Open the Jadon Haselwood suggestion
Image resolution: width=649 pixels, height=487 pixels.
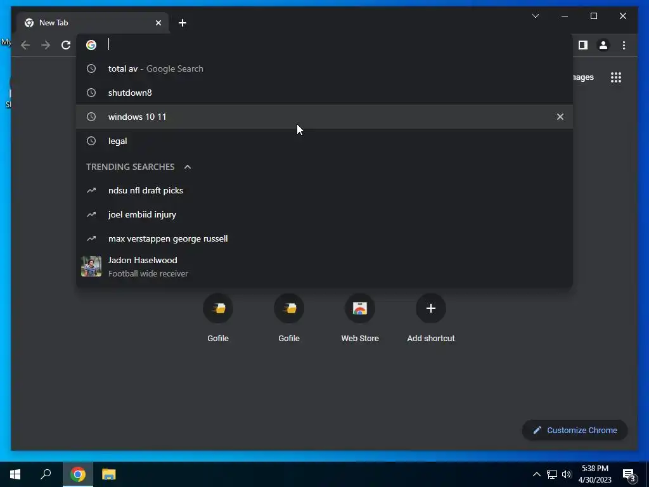[x=324, y=267]
